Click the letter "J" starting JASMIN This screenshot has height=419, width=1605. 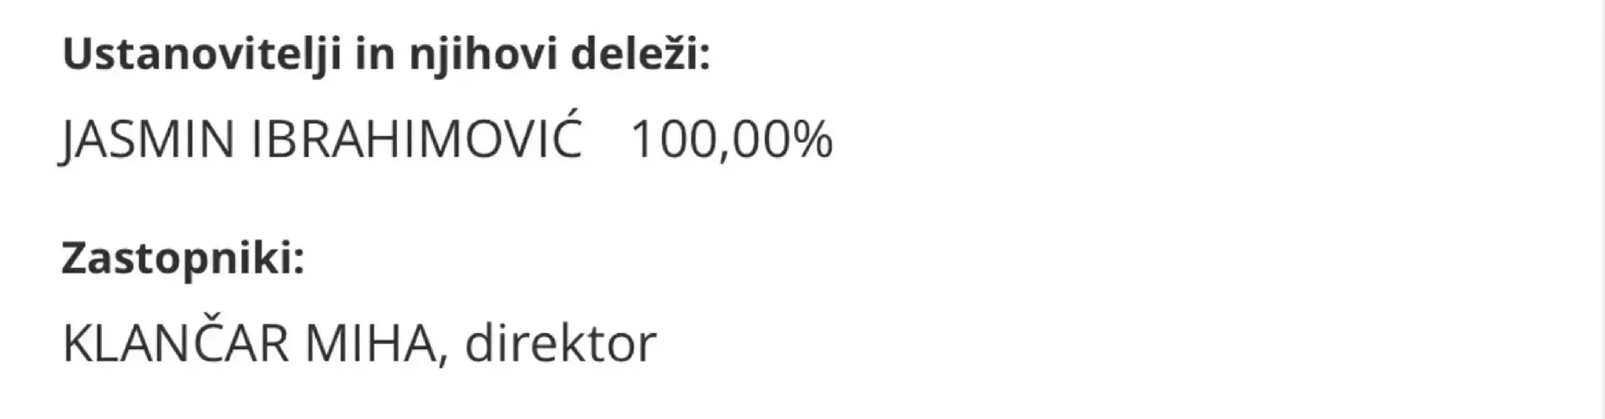[x=70, y=140]
